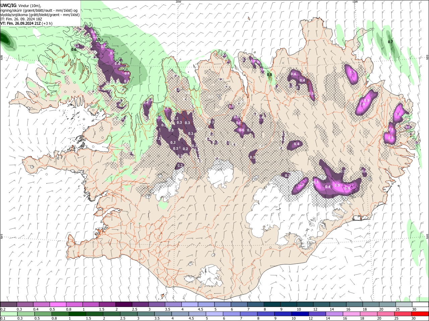Image resolution: width=429 pixels, height=321 pixels.
Task: Click '0.1' label on the lower legend row
Action: coord(3,319)
